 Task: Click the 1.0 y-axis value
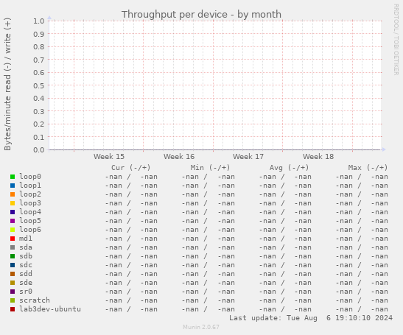pos(39,21)
